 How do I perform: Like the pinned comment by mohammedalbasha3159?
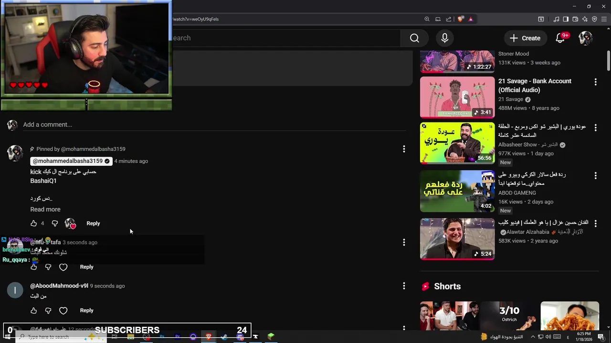coord(33,223)
